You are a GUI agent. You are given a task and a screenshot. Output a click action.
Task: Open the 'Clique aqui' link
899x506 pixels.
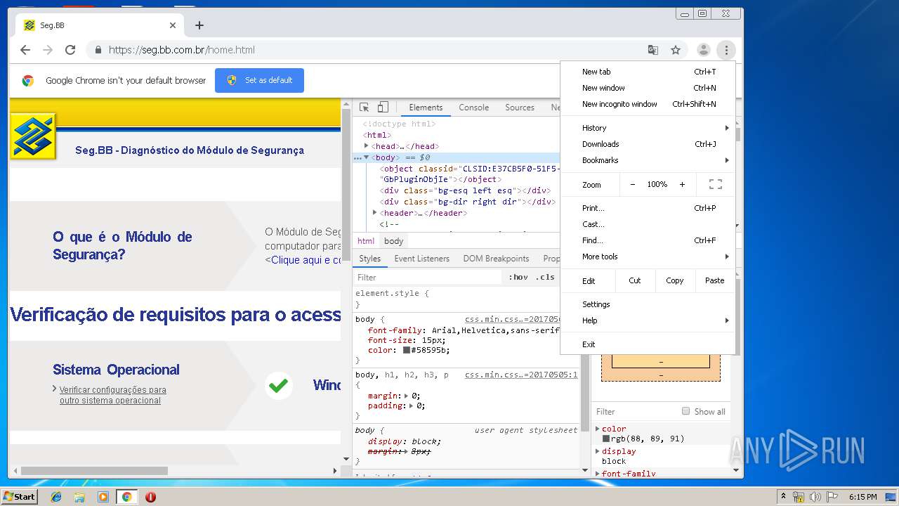(x=306, y=260)
